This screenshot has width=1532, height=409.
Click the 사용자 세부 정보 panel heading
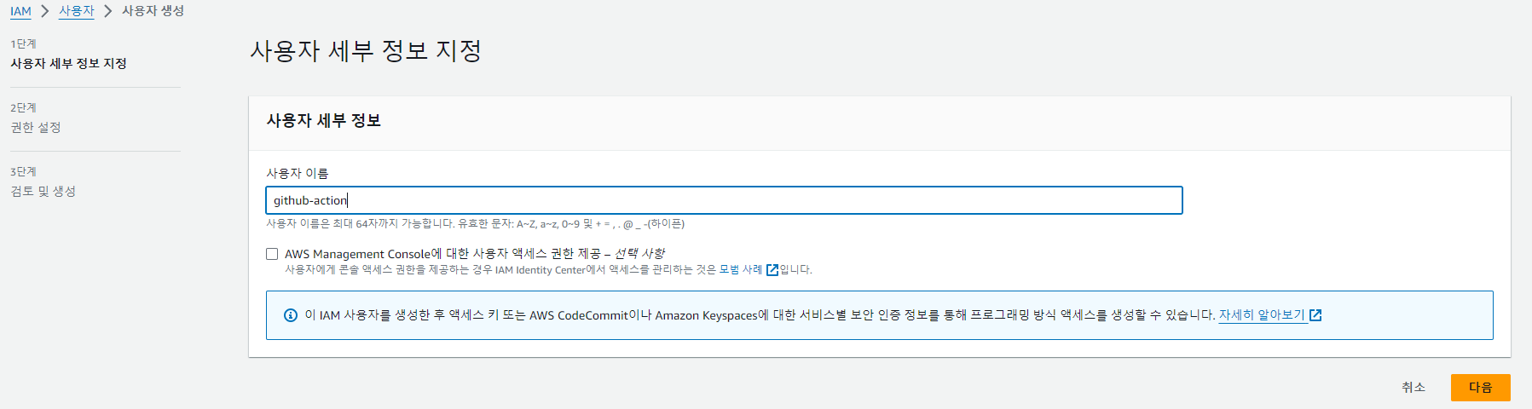coord(323,121)
